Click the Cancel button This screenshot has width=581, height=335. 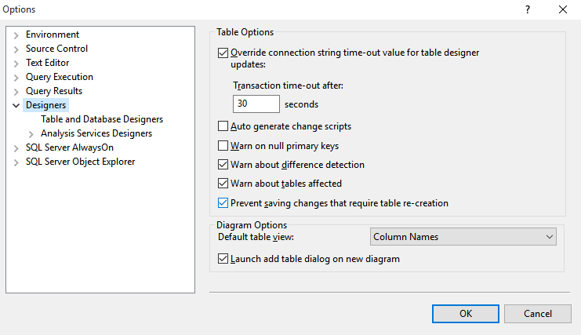tap(538, 314)
